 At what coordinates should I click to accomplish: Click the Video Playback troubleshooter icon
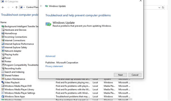coord(3,82)
